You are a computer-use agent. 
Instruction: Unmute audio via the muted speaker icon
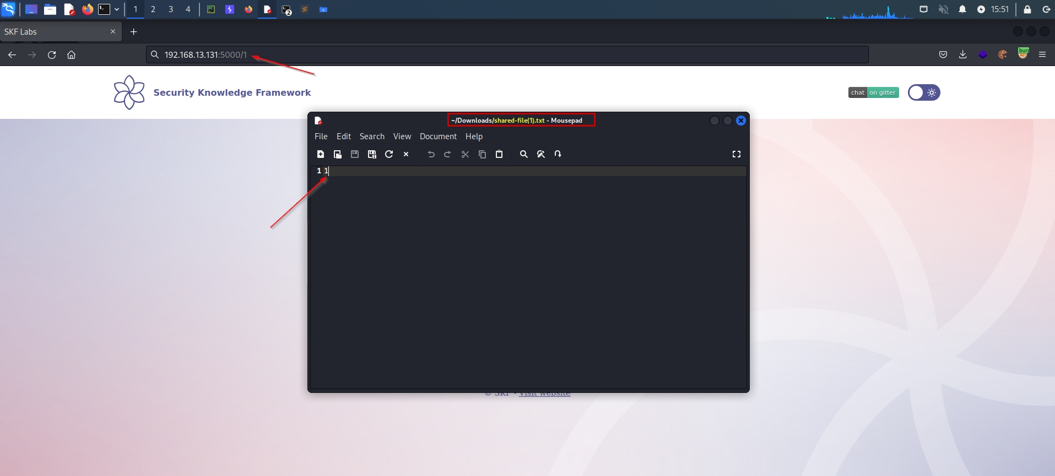tap(943, 9)
